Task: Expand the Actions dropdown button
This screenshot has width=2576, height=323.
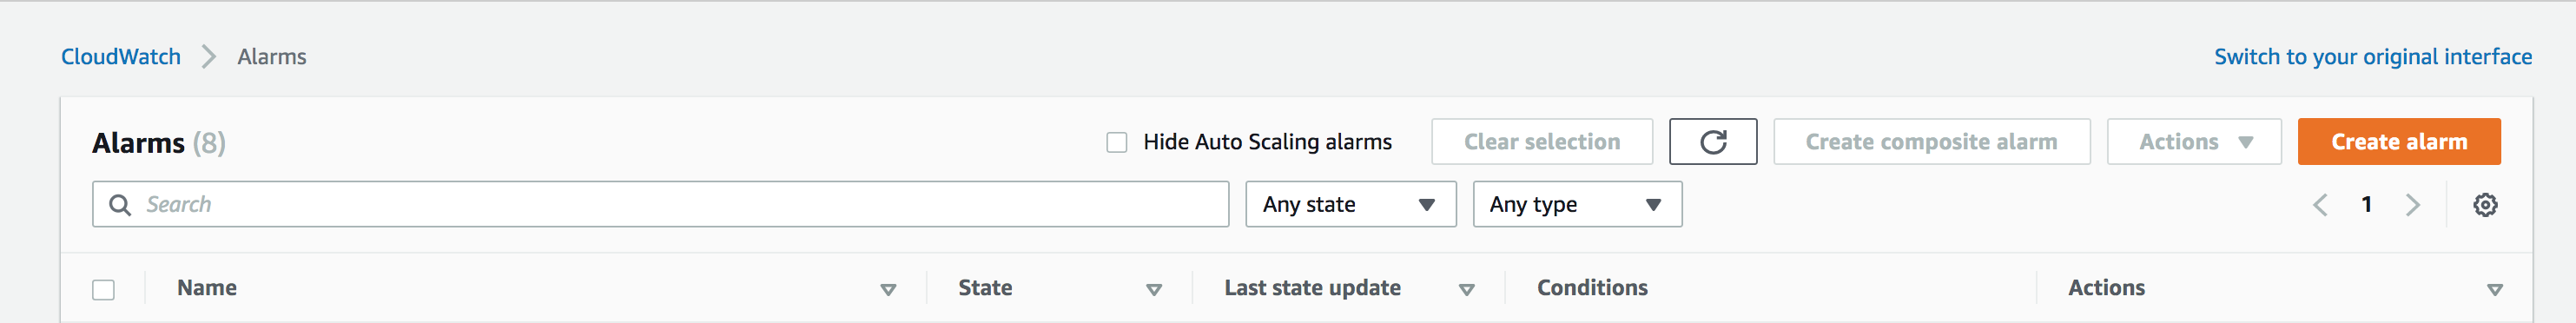Action: pos(2193,142)
